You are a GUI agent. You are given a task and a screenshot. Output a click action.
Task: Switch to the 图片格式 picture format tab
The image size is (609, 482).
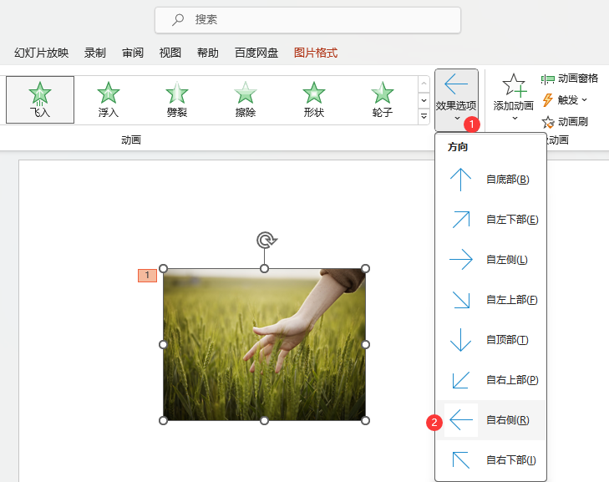tap(316, 53)
